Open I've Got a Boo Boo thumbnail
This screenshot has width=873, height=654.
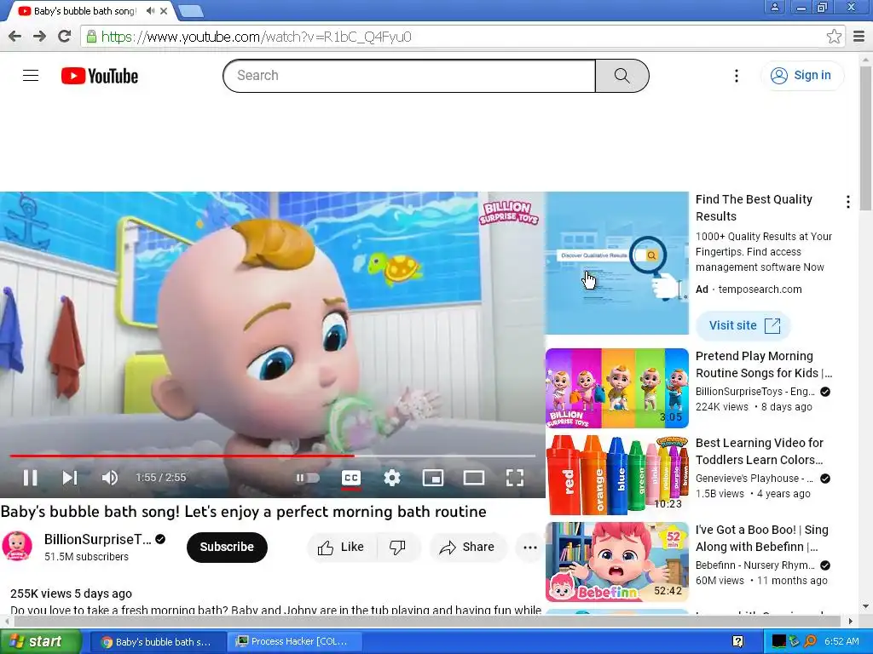(617, 562)
